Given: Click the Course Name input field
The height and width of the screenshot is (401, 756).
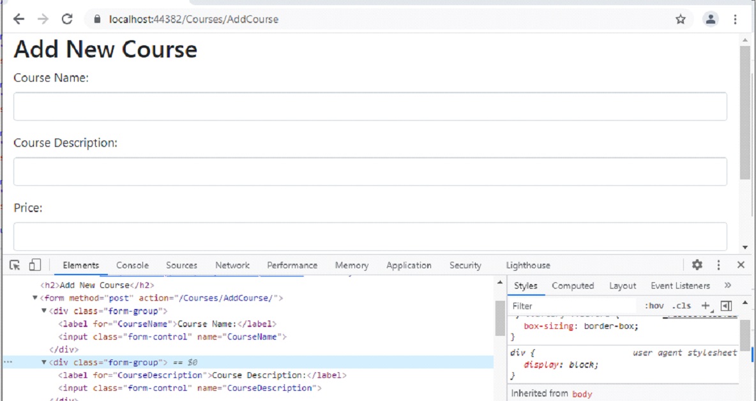Looking at the screenshot, I should tap(370, 107).
